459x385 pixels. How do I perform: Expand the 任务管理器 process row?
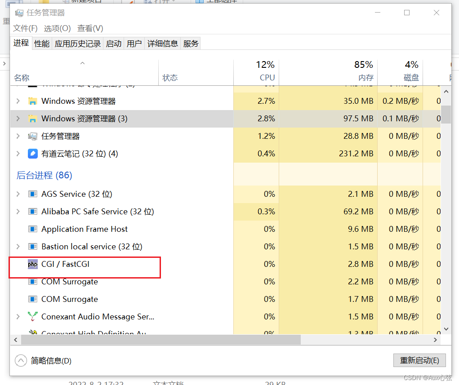point(18,136)
